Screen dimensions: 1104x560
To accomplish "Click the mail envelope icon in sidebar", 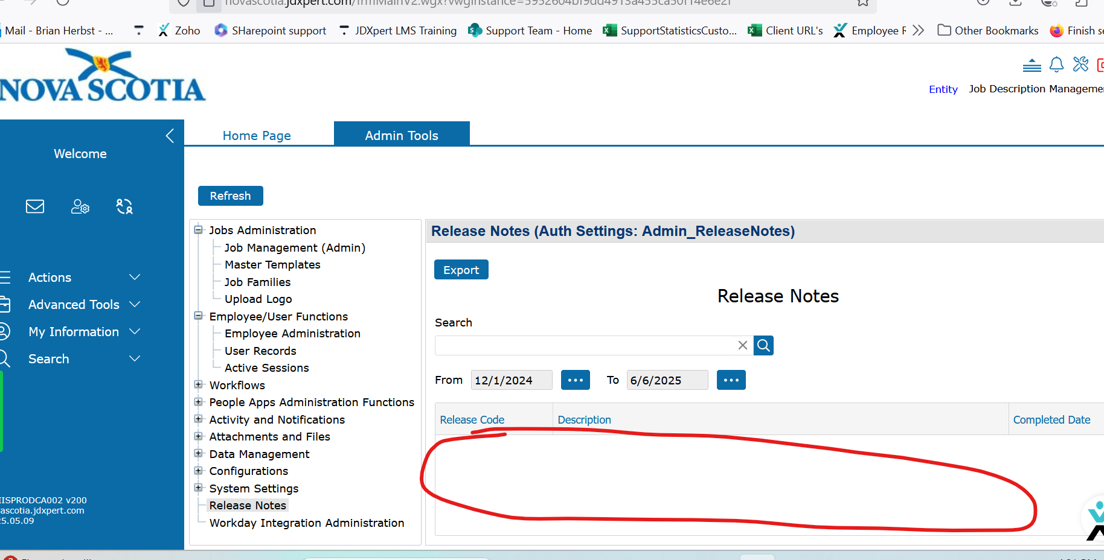I will pos(35,206).
